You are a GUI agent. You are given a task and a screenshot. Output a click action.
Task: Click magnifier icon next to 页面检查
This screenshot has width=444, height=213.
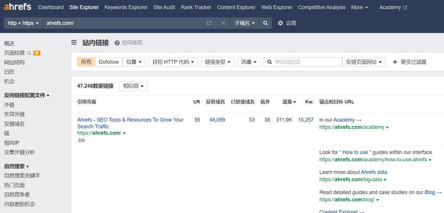pyautogui.click(x=29, y=53)
